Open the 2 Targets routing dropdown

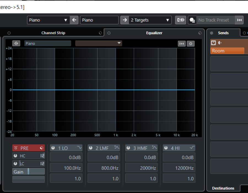150,20
